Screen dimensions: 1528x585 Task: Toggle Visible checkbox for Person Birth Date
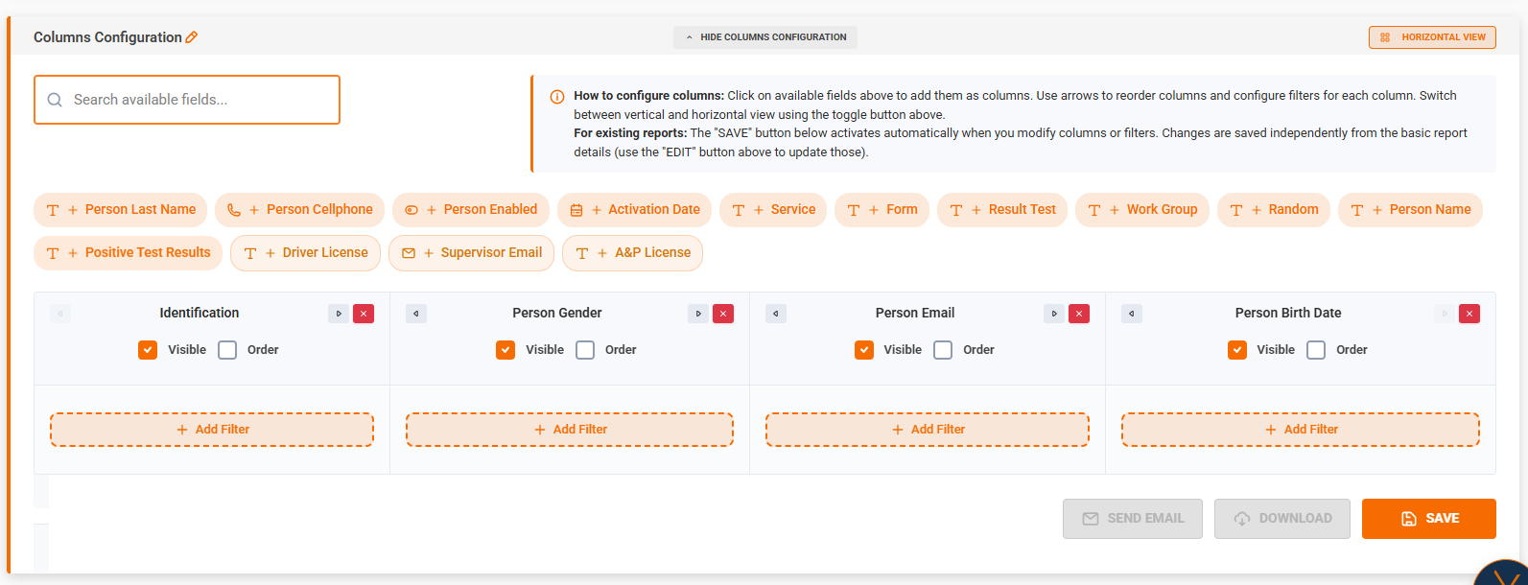click(1237, 350)
